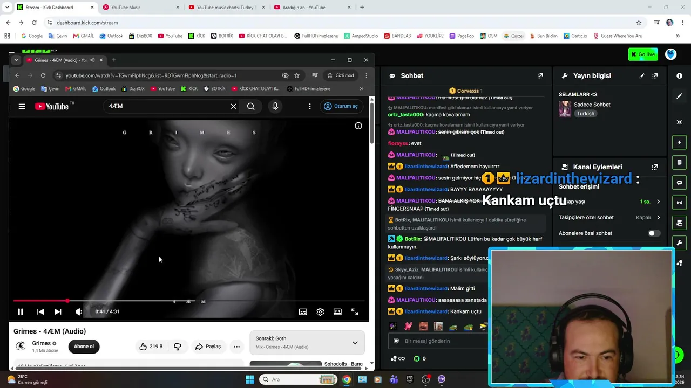Image resolution: width=691 pixels, height=388 pixels.
Task: Click the green Go live button
Action: 643,54
